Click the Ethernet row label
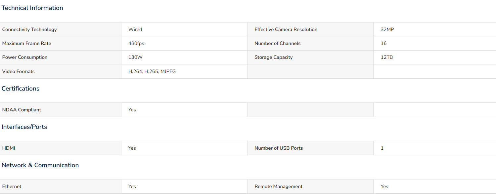496x194 pixels. pos(12,186)
